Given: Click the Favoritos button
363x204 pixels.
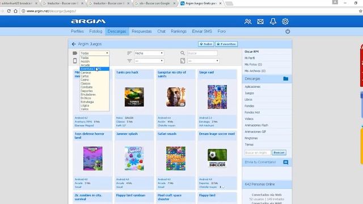Looking at the screenshot, I should pos(226,44).
